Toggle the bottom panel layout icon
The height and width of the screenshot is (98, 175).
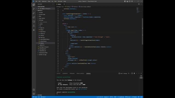point(127,1)
